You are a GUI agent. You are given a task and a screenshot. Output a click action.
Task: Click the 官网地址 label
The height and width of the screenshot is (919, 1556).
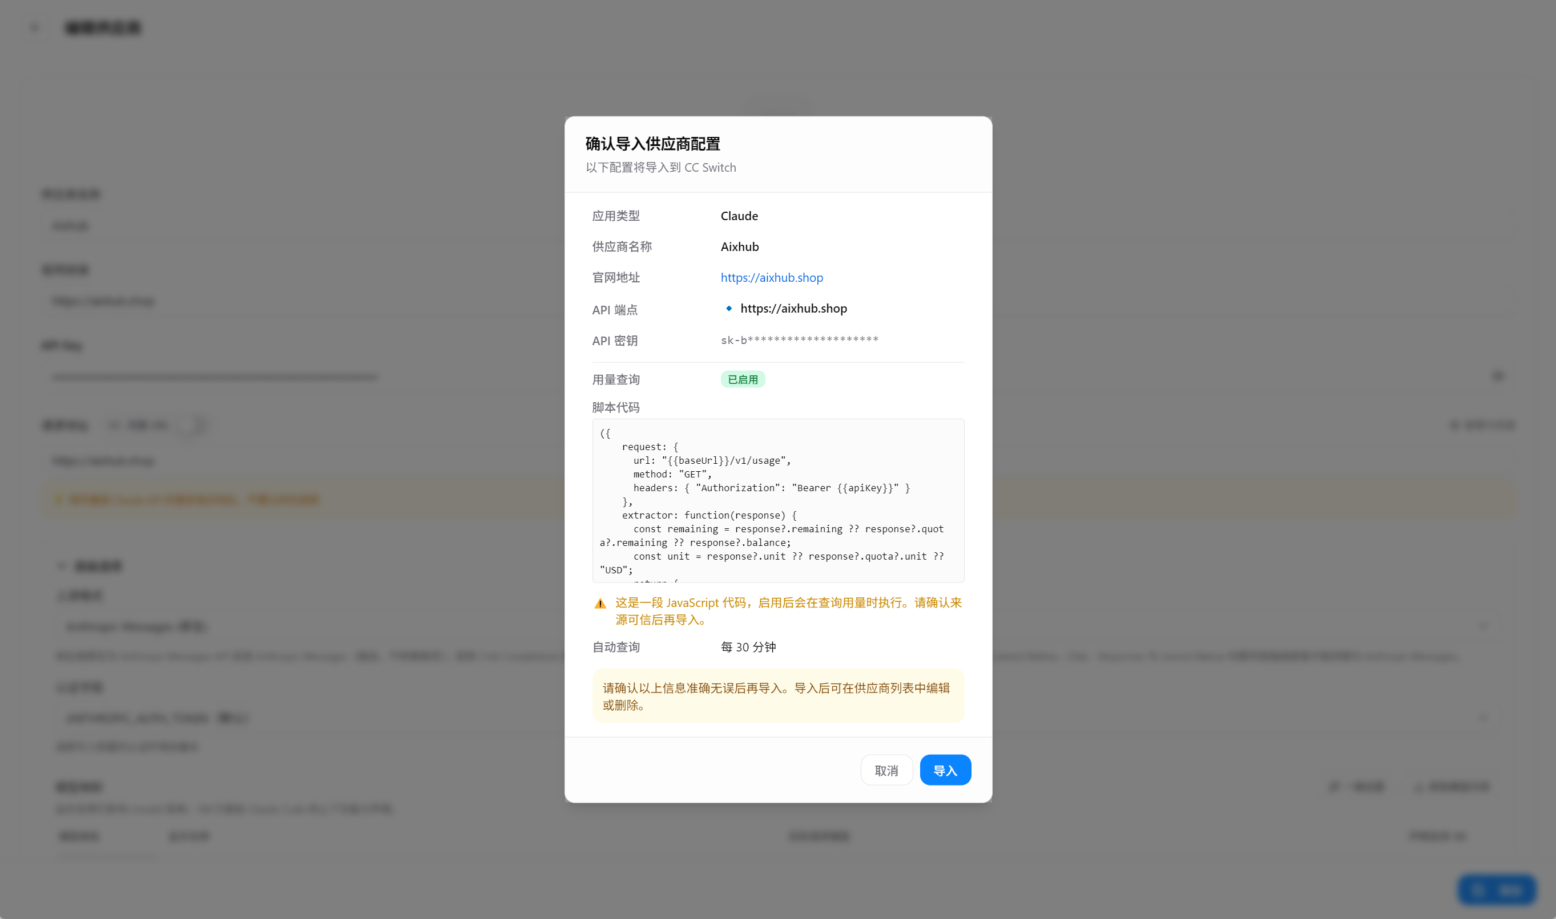pos(615,277)
